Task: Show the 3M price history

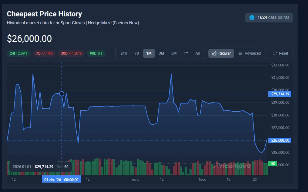Action: [161, 53]
